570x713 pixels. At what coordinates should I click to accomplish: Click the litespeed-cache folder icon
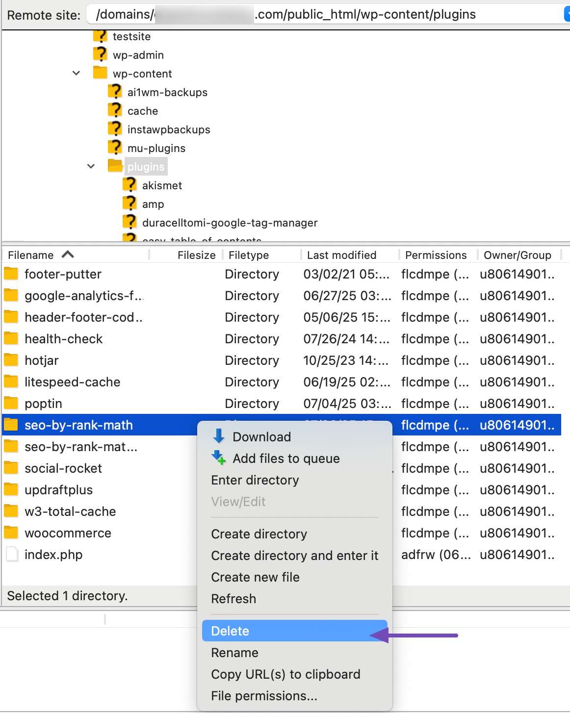click(11, 382)
